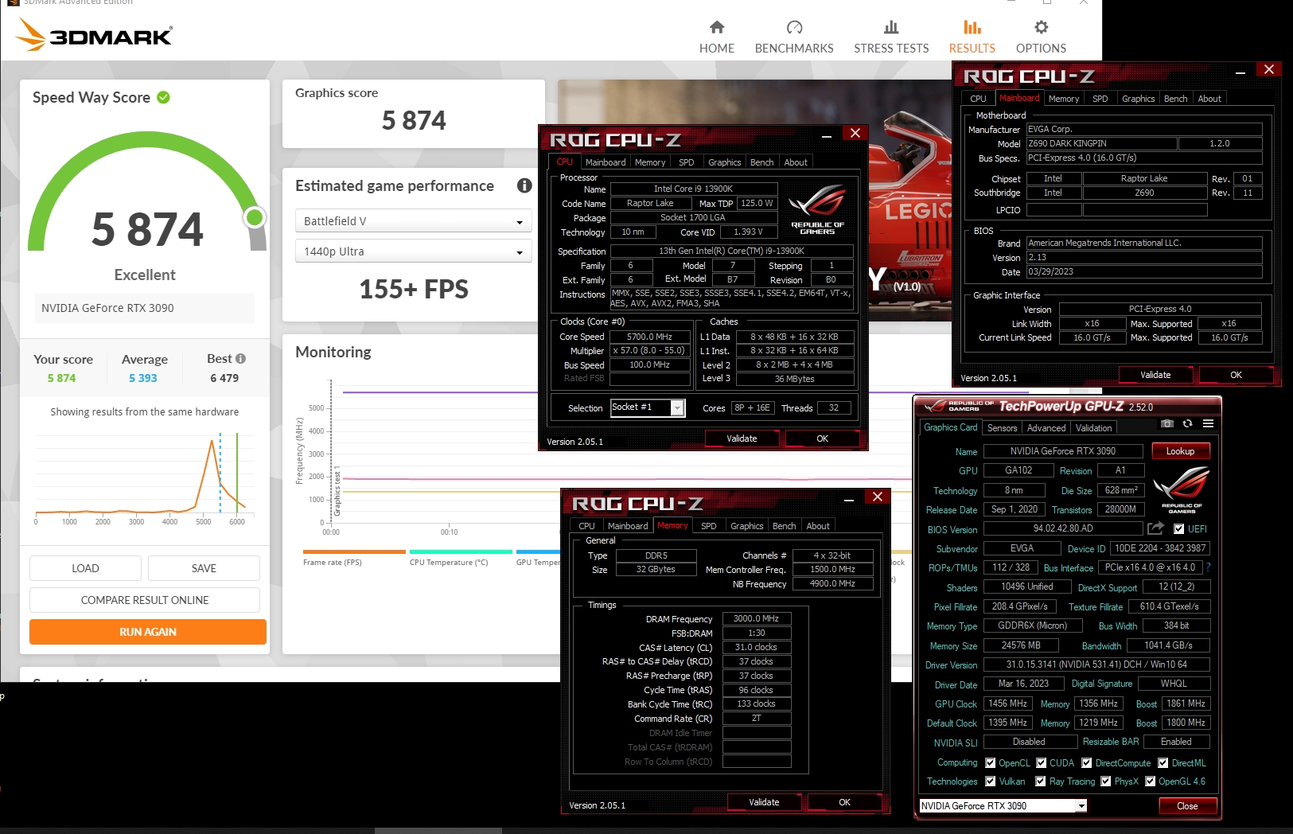1293x834 pixels.
Task: Click Validate in the CPU-Z CPU window
Action: point(742,438)
